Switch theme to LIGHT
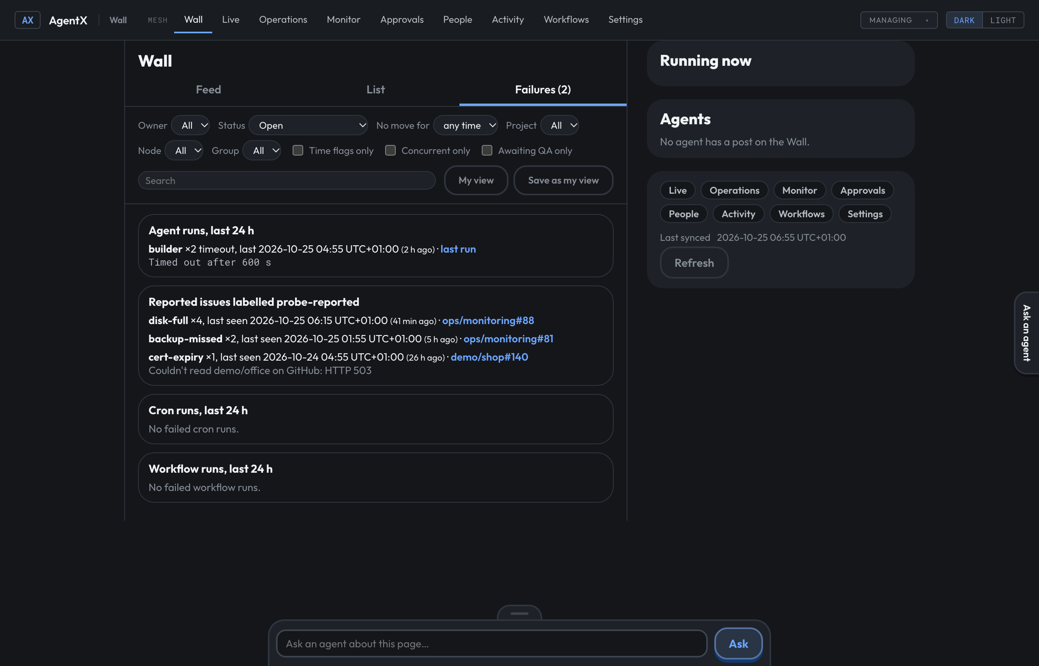 (x=1003, y=20)
